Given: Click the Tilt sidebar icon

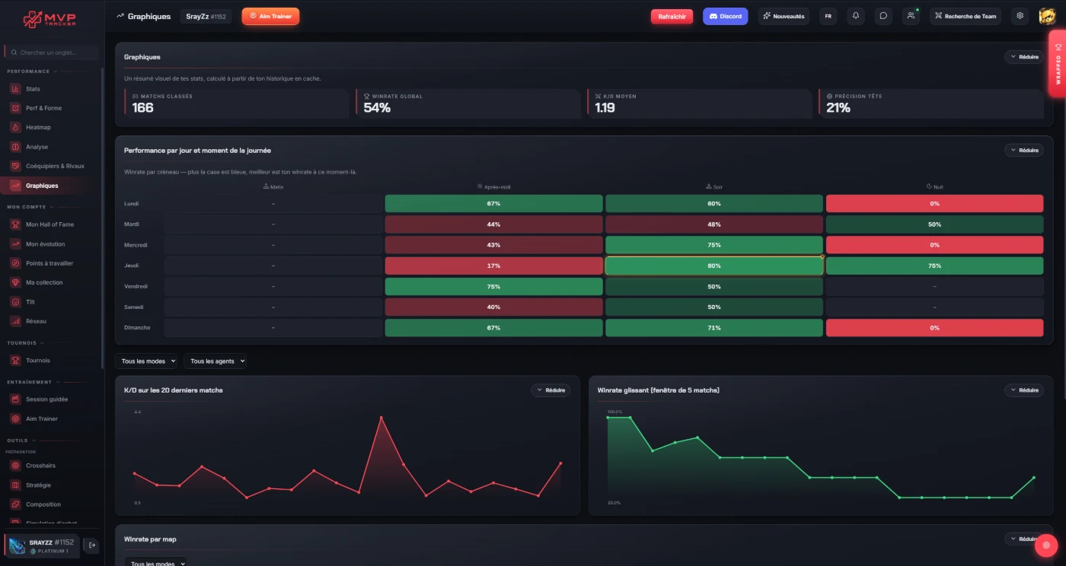Looking at the screenshot, I should point(15,302).
